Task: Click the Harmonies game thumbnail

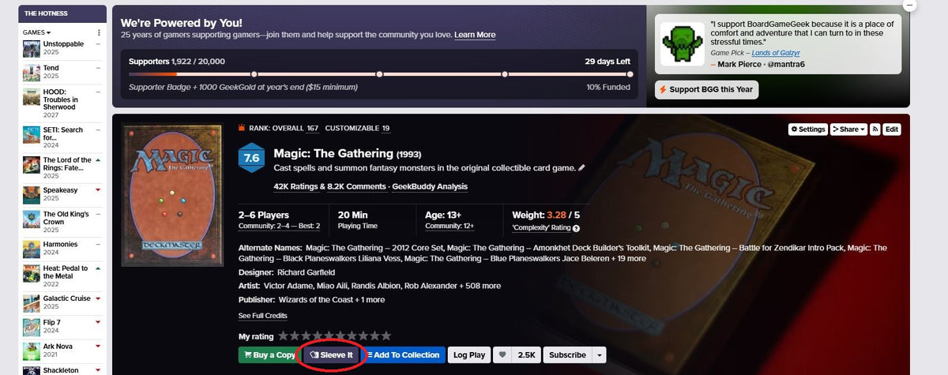Action: tap(32, 249)
